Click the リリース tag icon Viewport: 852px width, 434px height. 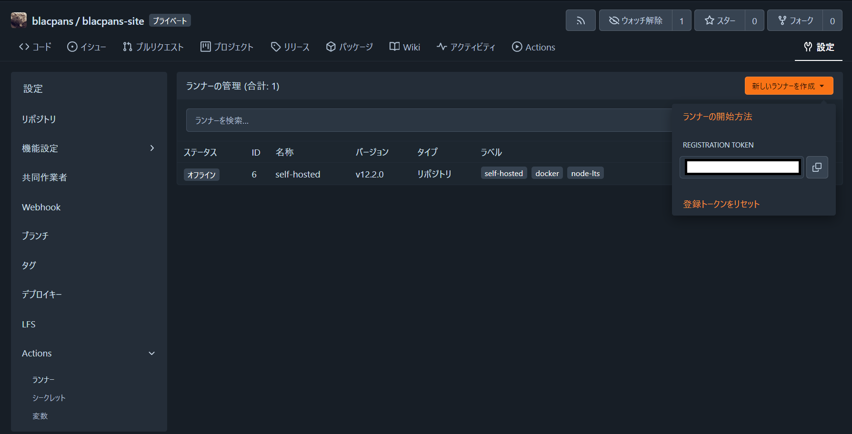[276, 47]
